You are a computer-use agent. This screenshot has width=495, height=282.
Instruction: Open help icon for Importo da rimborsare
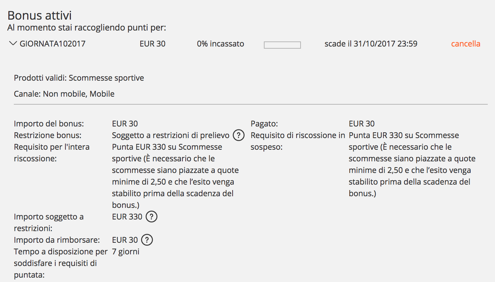147,240
